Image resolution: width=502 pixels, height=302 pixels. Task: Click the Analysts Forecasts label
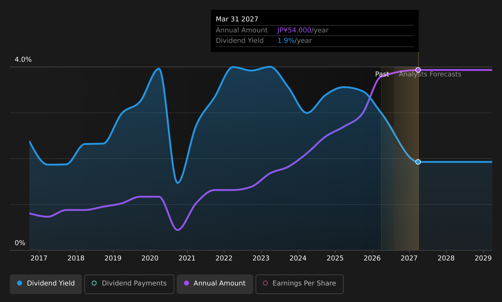click(430, 74)
